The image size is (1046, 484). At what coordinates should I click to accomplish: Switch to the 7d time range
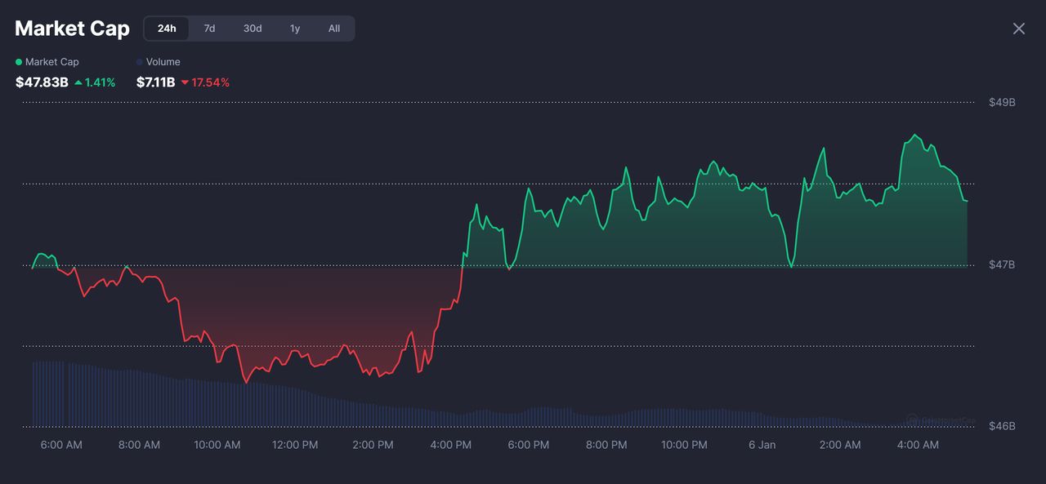coord(209,29)
